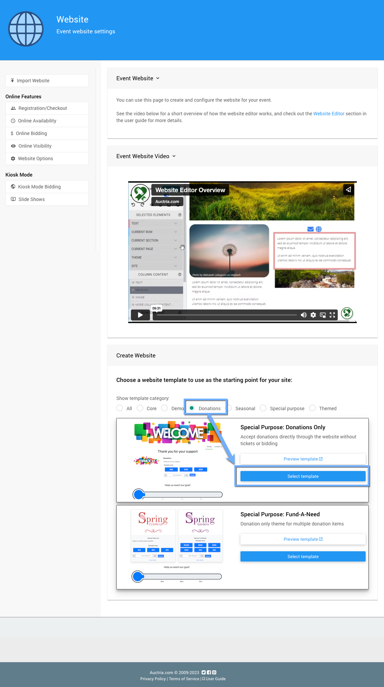Open video settings gear icon
The width and height of the screenshot is (384, 687).
click(x=313, y=315)
